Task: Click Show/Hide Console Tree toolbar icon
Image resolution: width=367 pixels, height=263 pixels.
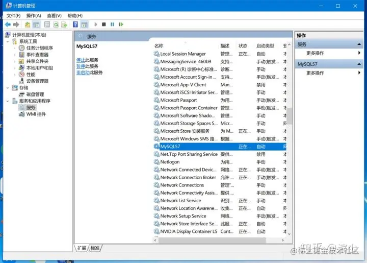Action: pyautogui.click(x=36, y=25)
